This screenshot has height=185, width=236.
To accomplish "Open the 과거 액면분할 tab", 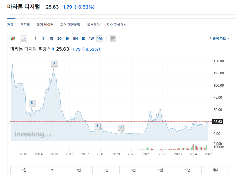I will coord(70,25).
